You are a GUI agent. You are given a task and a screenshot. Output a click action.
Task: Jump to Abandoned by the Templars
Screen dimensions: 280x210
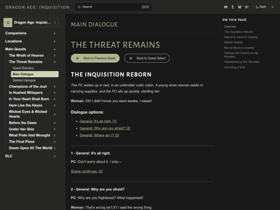(242, 62)
